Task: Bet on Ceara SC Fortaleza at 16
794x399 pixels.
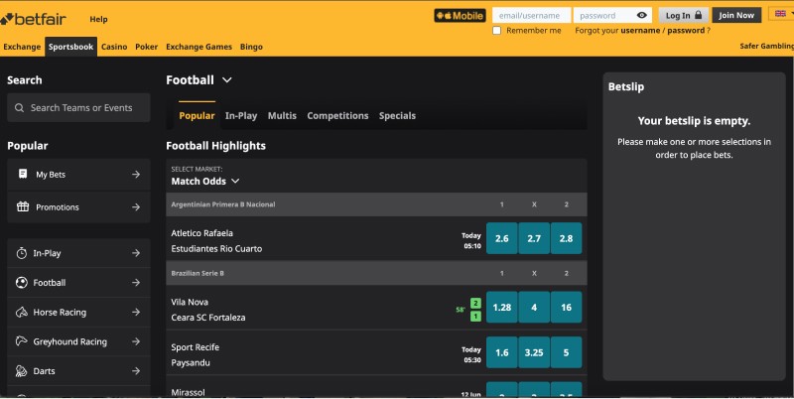Action: 566,307
